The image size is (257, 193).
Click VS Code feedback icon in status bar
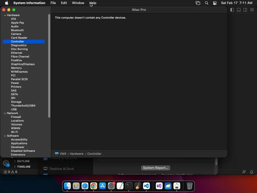tap(244, 172)
